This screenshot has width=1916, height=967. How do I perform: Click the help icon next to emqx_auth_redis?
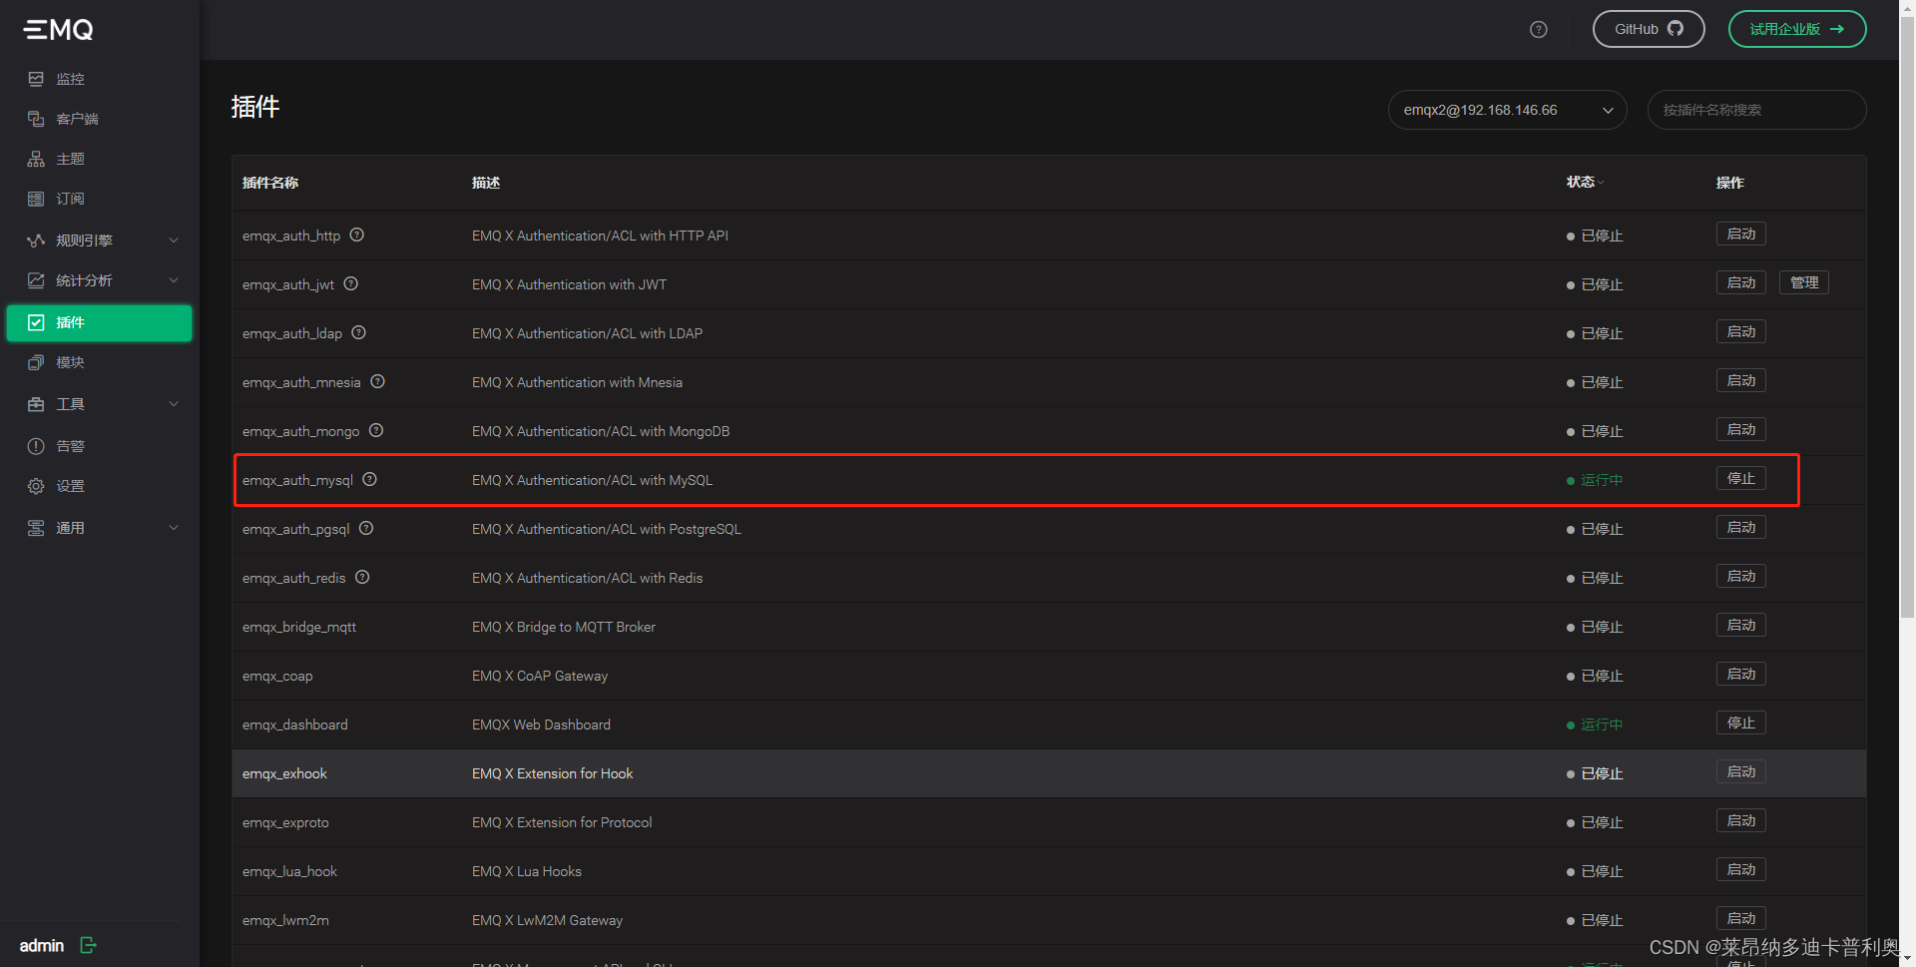[362, 577]
